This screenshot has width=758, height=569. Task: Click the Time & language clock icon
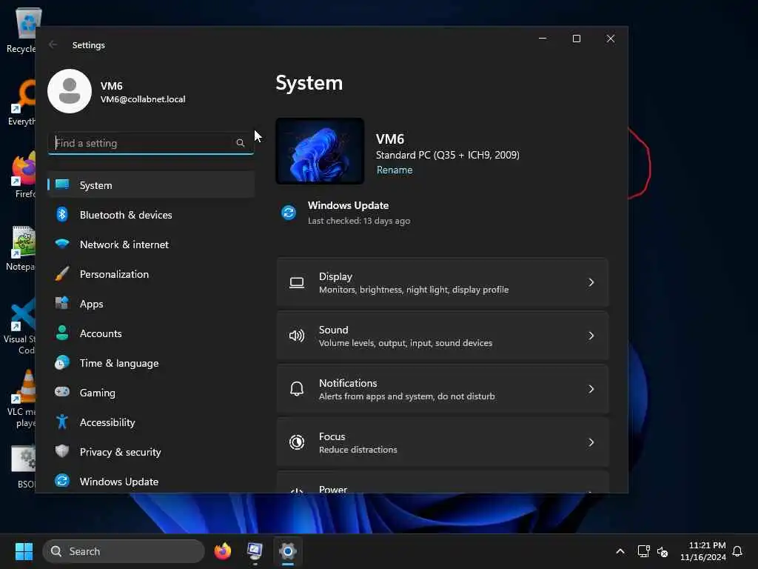(62, 362)
